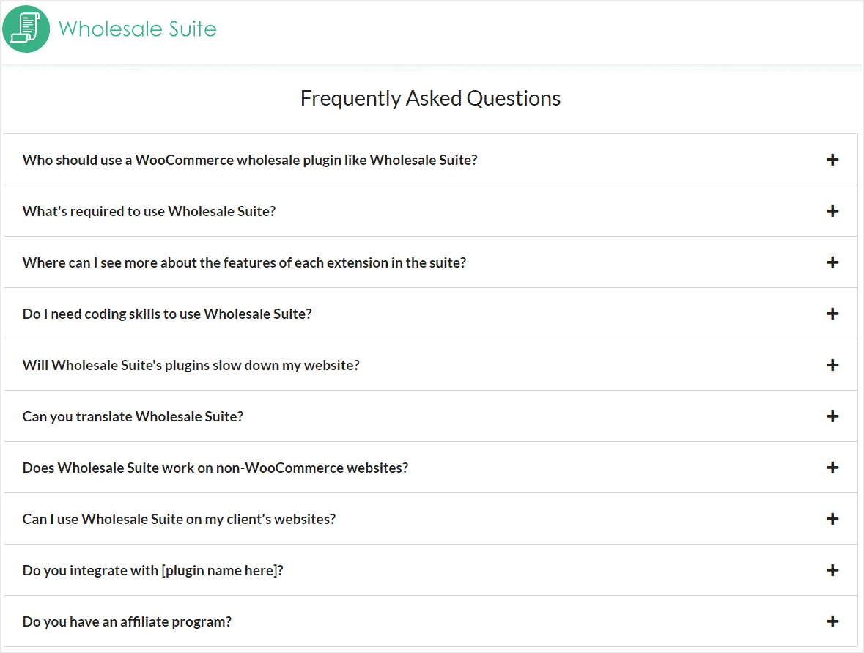Expand 'What's required to use Wholesale Suite?'
This screenshot has width=864, height=653.
431,211
